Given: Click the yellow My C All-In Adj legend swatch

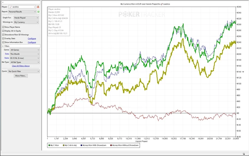Looking at the screenshot, I should pos(64,145).
